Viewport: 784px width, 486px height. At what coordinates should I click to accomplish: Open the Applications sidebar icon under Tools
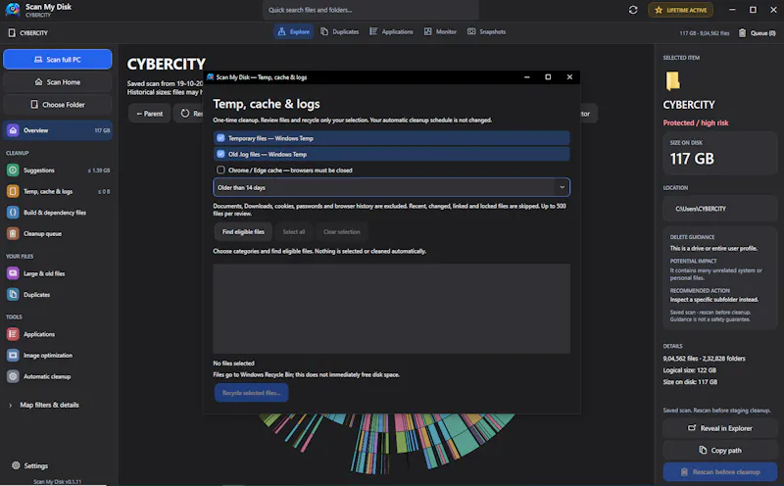pos(13,334)
